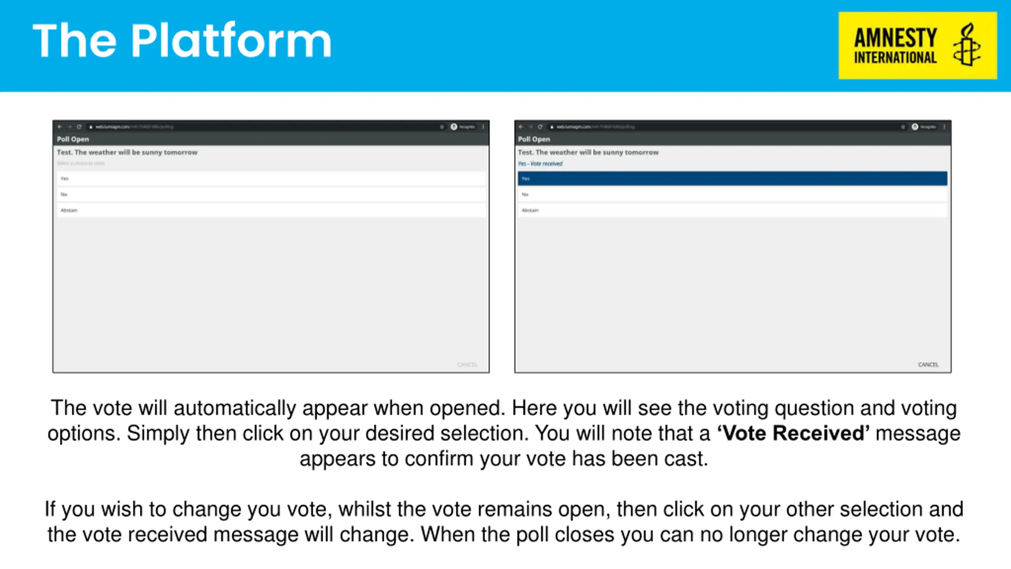The width and height of the screenshot is (1011, 569).
Task: Select the No option in left poll
Action: coord(271,194)
